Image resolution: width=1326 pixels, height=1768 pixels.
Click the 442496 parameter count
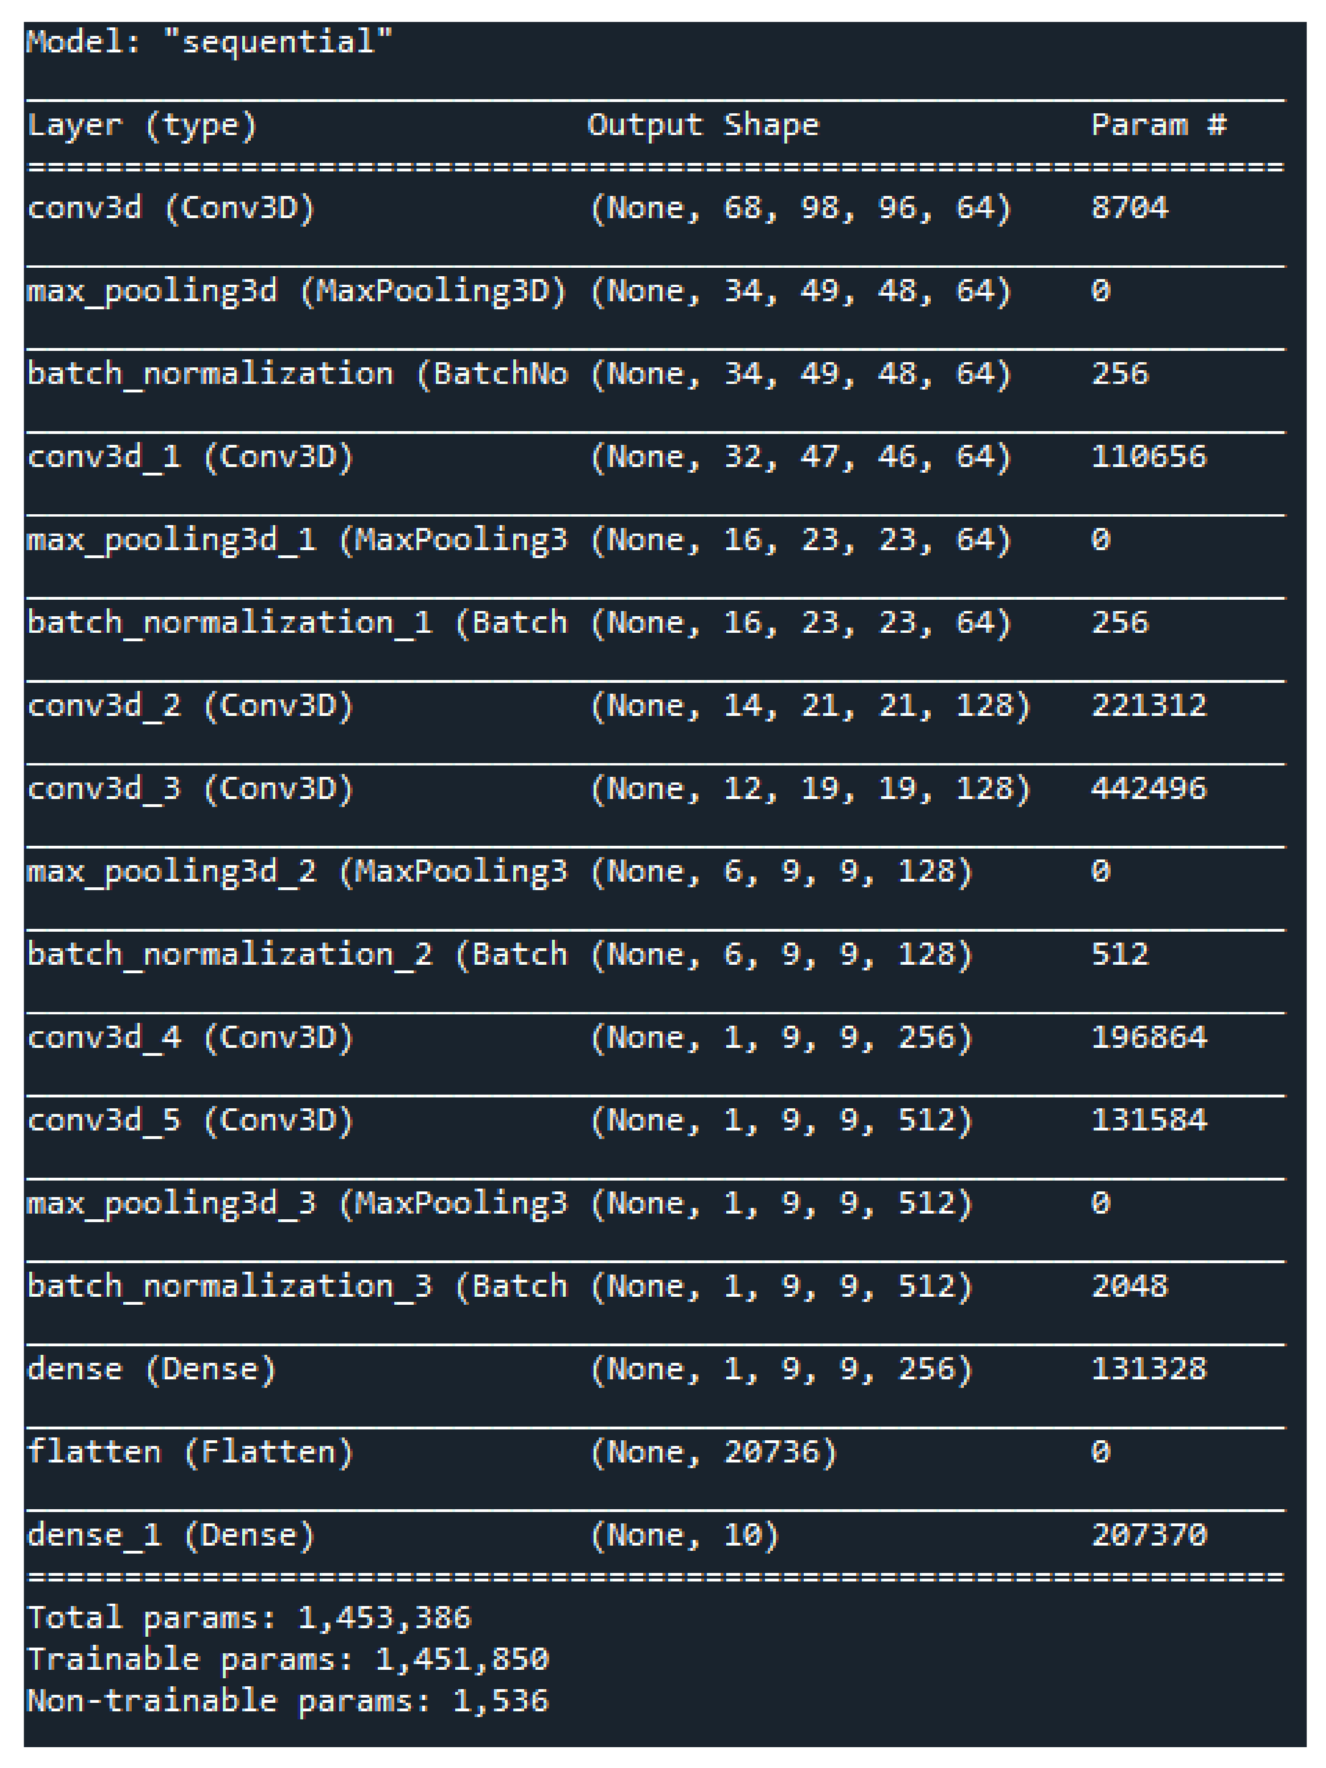(1148, 790)
